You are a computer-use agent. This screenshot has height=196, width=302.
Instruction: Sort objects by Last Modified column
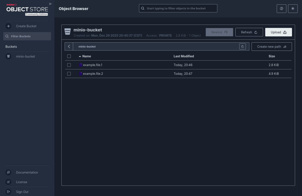(183, 56)
